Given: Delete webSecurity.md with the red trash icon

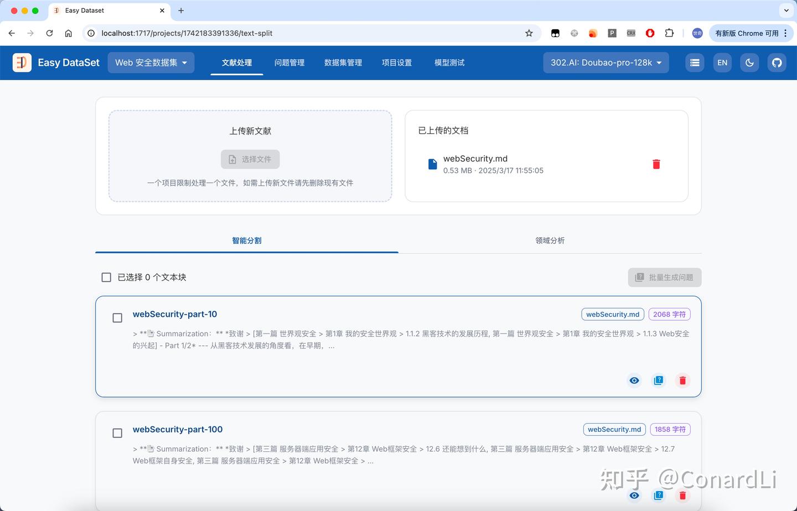Looking at the screenshot, I should [x=656, y=164].
